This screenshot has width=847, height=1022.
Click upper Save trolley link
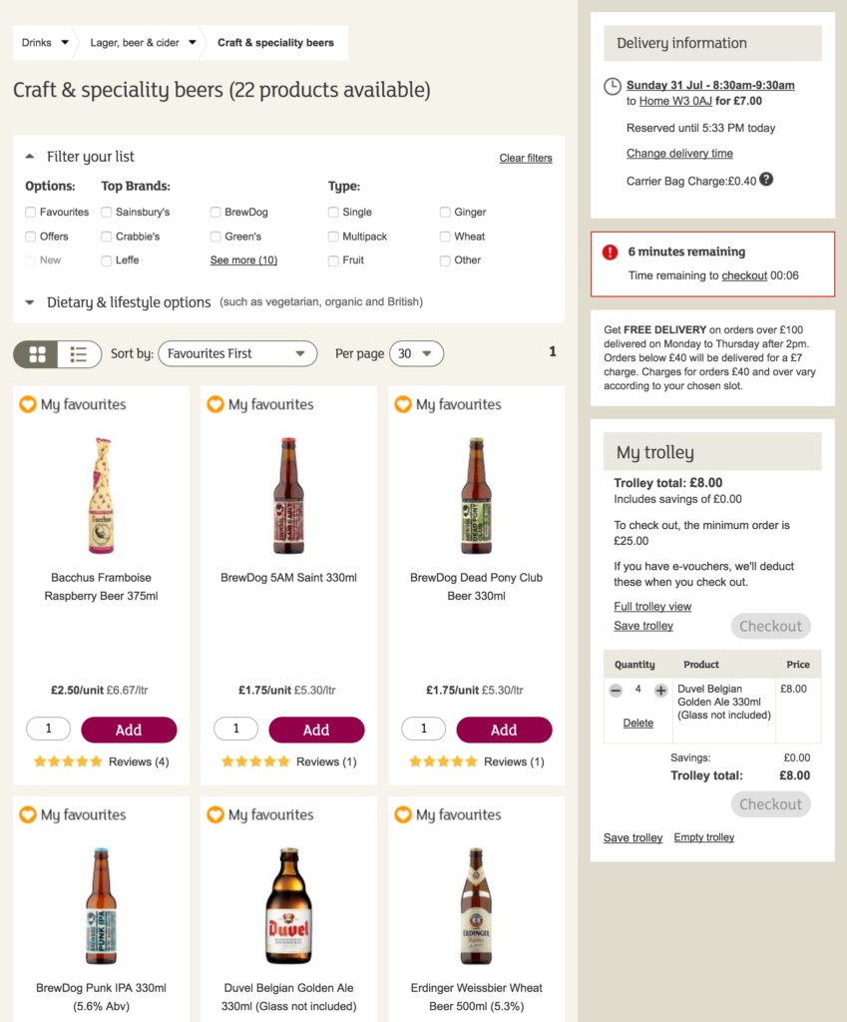pos(643,626)
